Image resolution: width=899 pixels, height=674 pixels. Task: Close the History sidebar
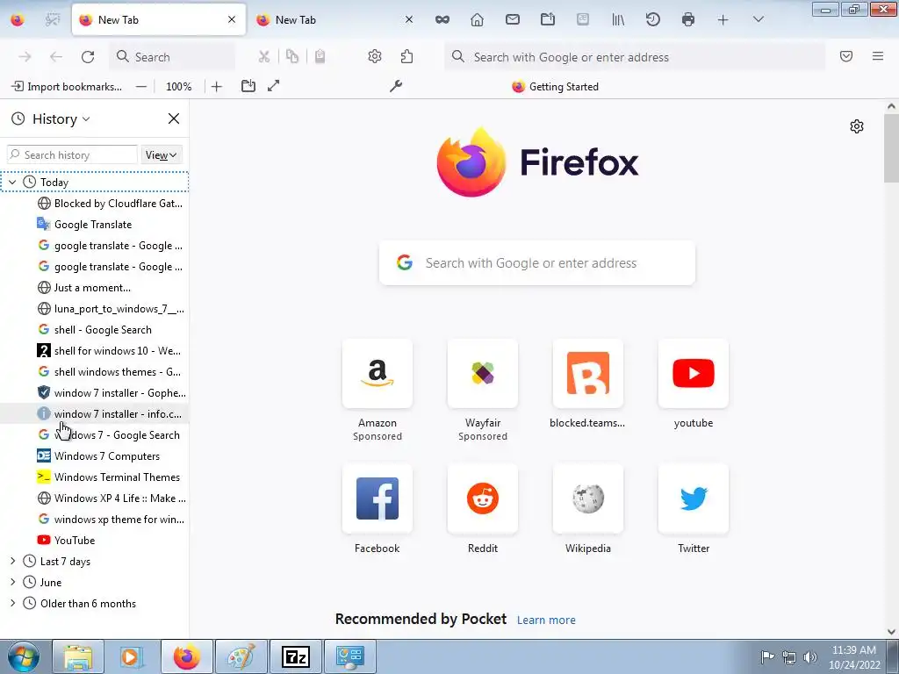coord(174,118)
